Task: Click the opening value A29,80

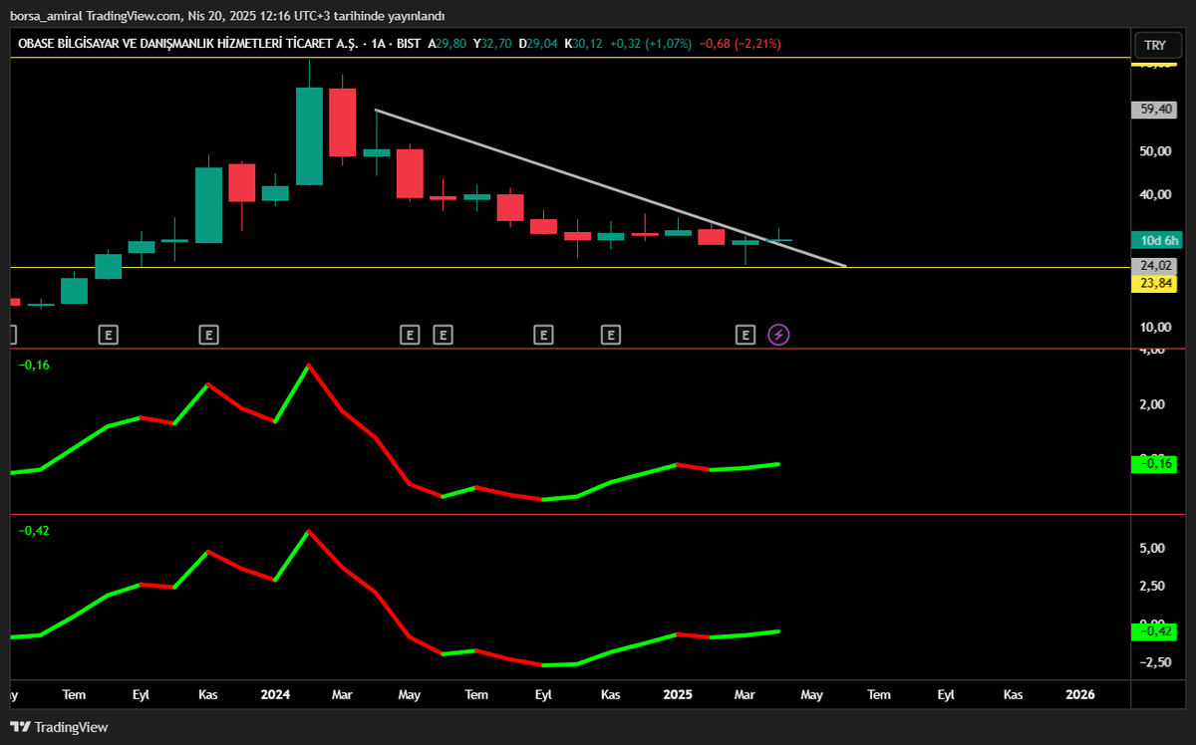Action: click(448, 44)
